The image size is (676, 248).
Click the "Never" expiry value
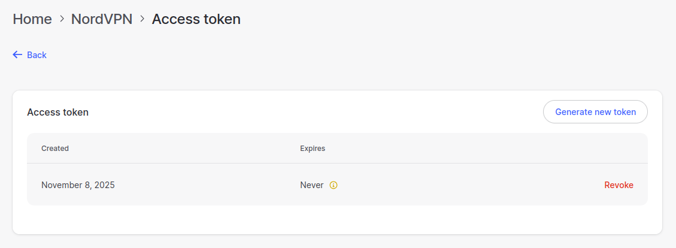click(311, 185)
